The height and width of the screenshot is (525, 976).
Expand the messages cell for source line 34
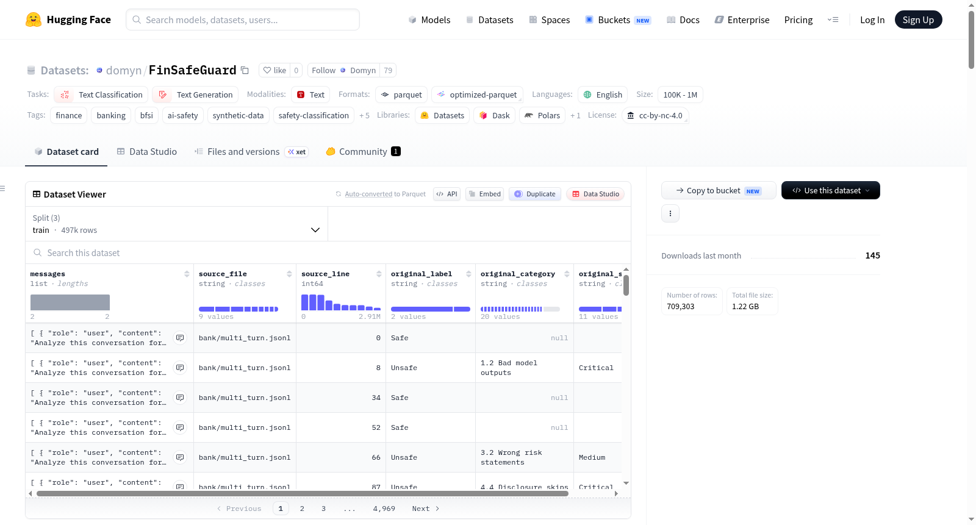180,398
